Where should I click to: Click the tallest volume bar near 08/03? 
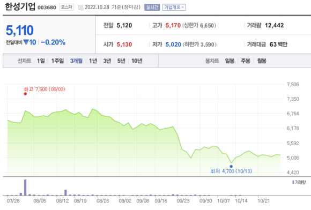point(25,187)
